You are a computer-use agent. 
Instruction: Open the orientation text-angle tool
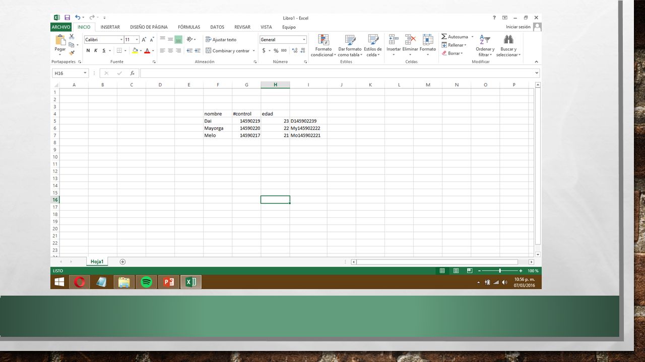coord(190,39)
